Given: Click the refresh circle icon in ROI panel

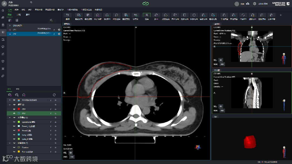Looking at the screenshot, I should point(54,95).
